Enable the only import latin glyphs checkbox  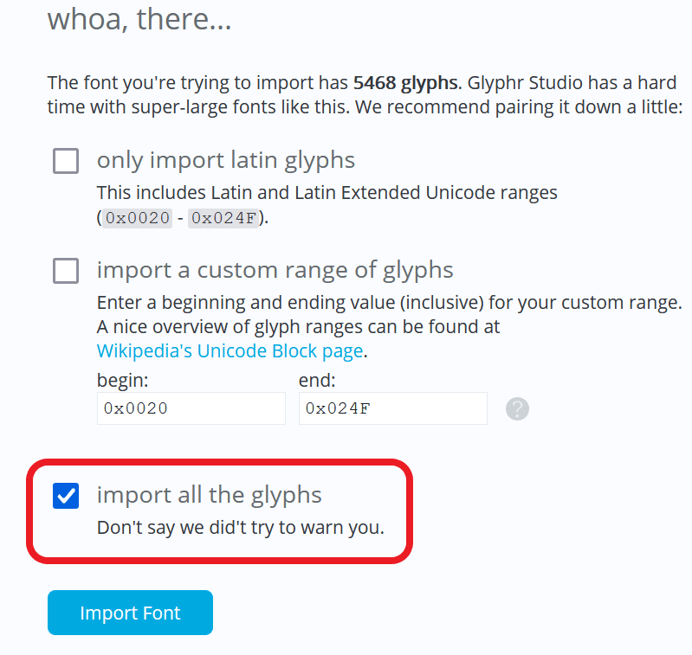point(66,161)
